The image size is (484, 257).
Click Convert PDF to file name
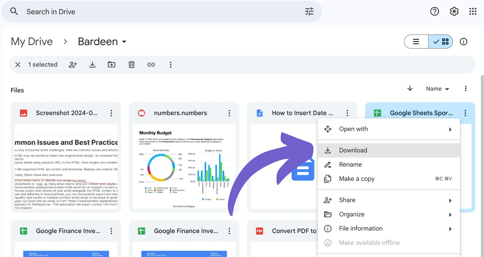[294, 231]
